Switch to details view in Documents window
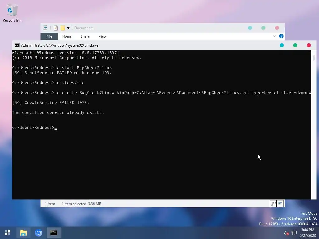 [x=273, y=204]
